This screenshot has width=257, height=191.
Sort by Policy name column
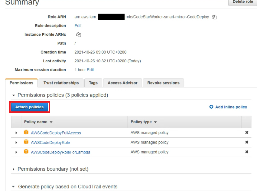click(x=38, y=122)
